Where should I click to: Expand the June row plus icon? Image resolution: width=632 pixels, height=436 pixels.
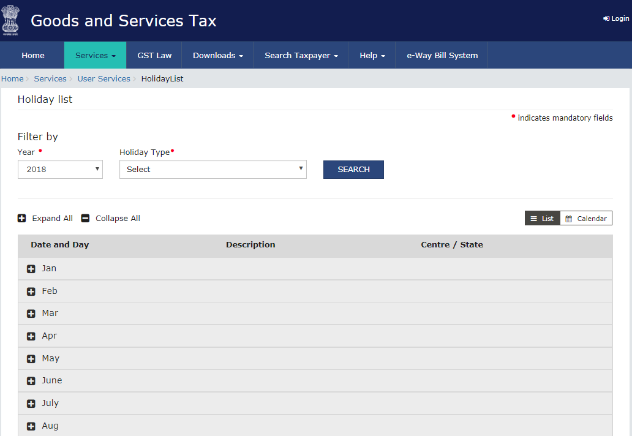(31, 381)
